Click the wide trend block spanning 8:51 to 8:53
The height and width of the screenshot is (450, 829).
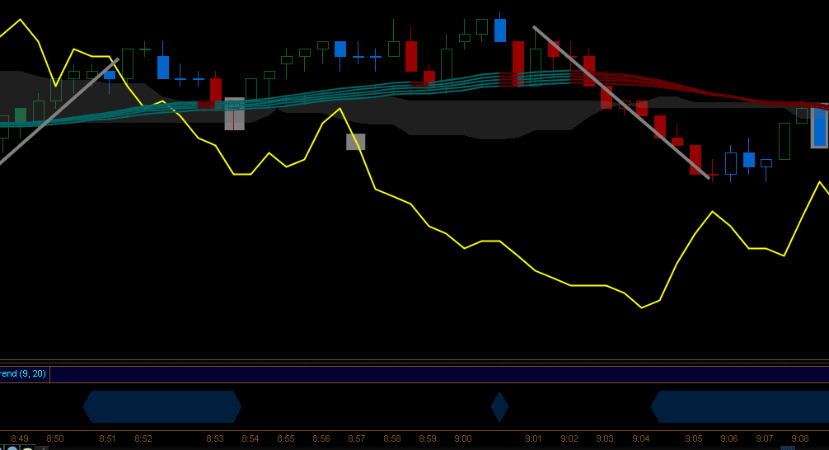point(162,406)
